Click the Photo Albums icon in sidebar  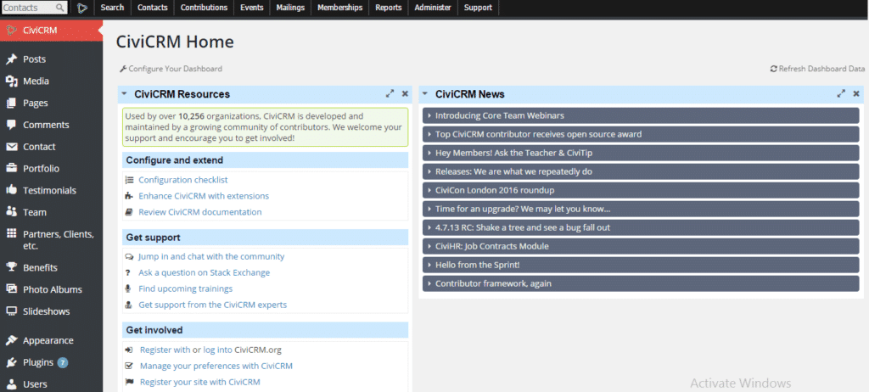pyautogui.click(x=11, y=289)
